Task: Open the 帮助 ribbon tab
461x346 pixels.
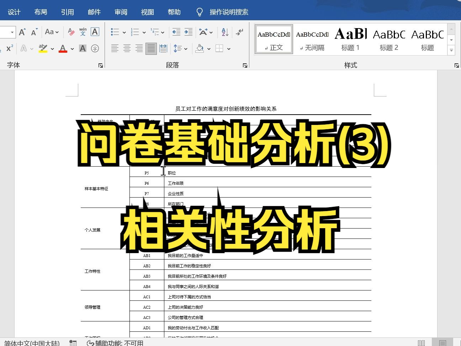Action: 174,12
